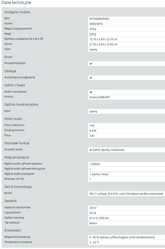Click the WLAN 802.11 a/b/g/n value
Screen dimensions: 165x249
(126, 194)
